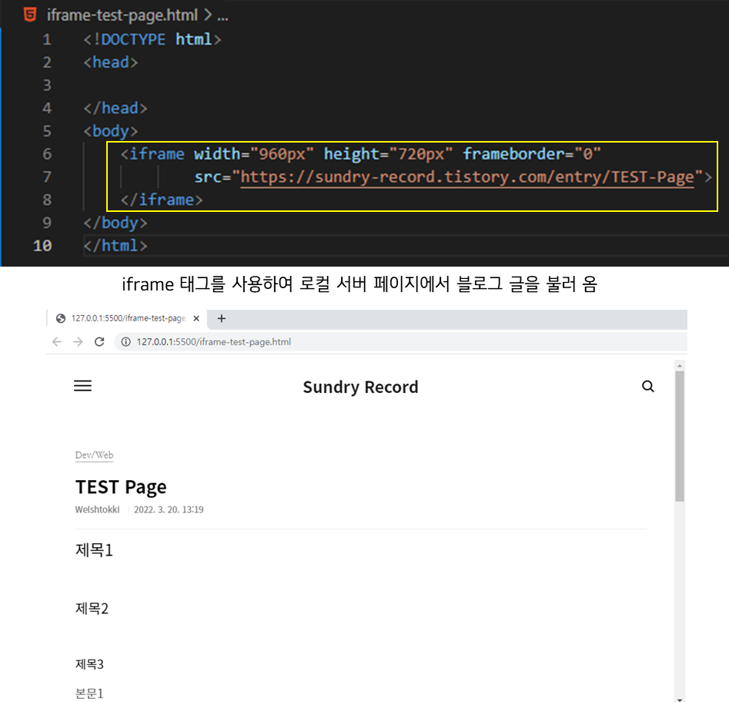Click the iframe vertical scrollbar thumb
The width and height of the screenshot is (729, 702).
(680, 436)
